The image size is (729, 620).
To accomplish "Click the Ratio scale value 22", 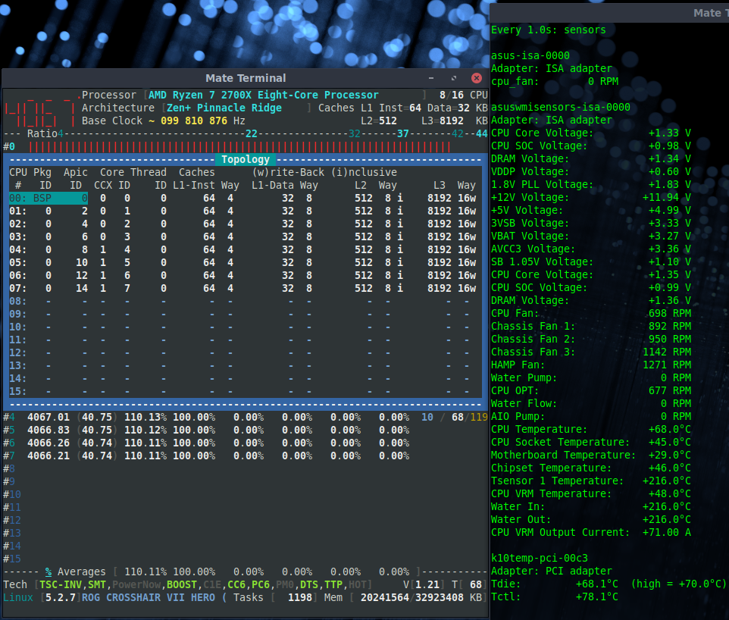I will pos(252,134).
